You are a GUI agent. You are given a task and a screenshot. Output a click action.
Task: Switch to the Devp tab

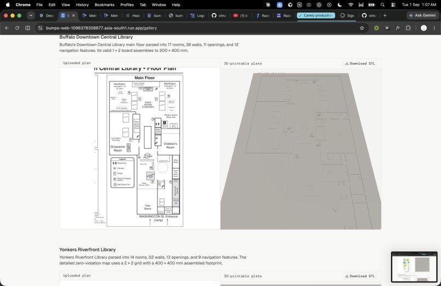(47, 15)
